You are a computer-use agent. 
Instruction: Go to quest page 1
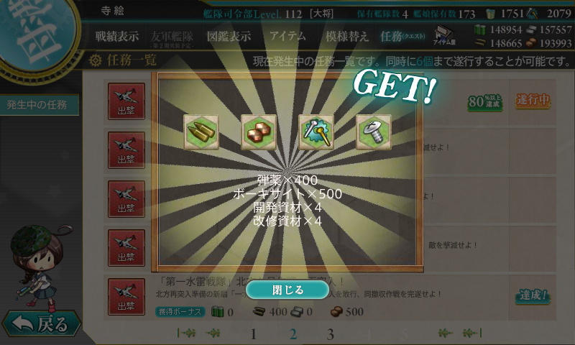(x=253, y=334)
